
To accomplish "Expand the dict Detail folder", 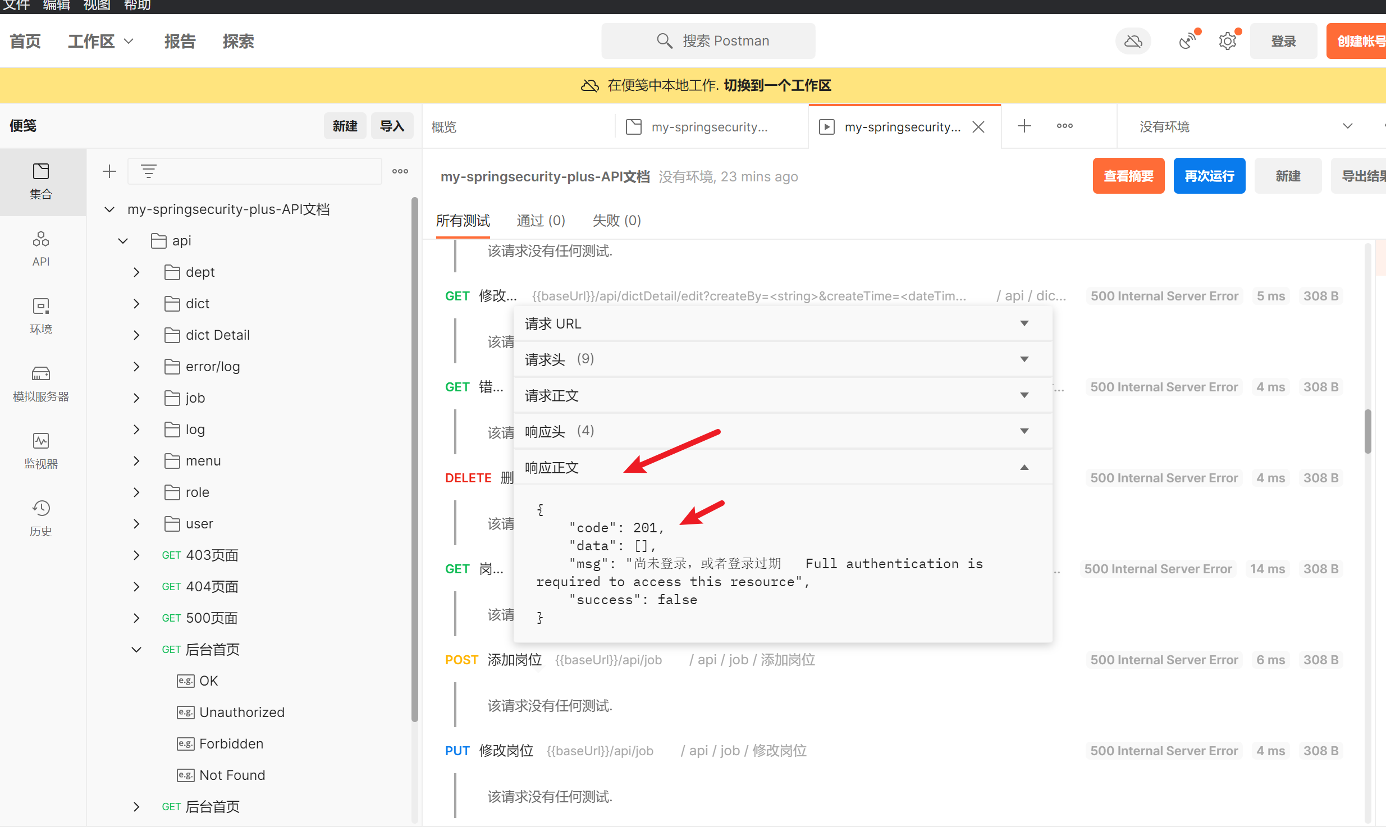I will (x=136, y=335).
